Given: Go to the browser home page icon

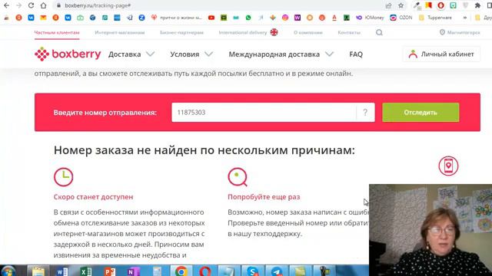Looking at the screenshot, I should click(x=43, y=5).
